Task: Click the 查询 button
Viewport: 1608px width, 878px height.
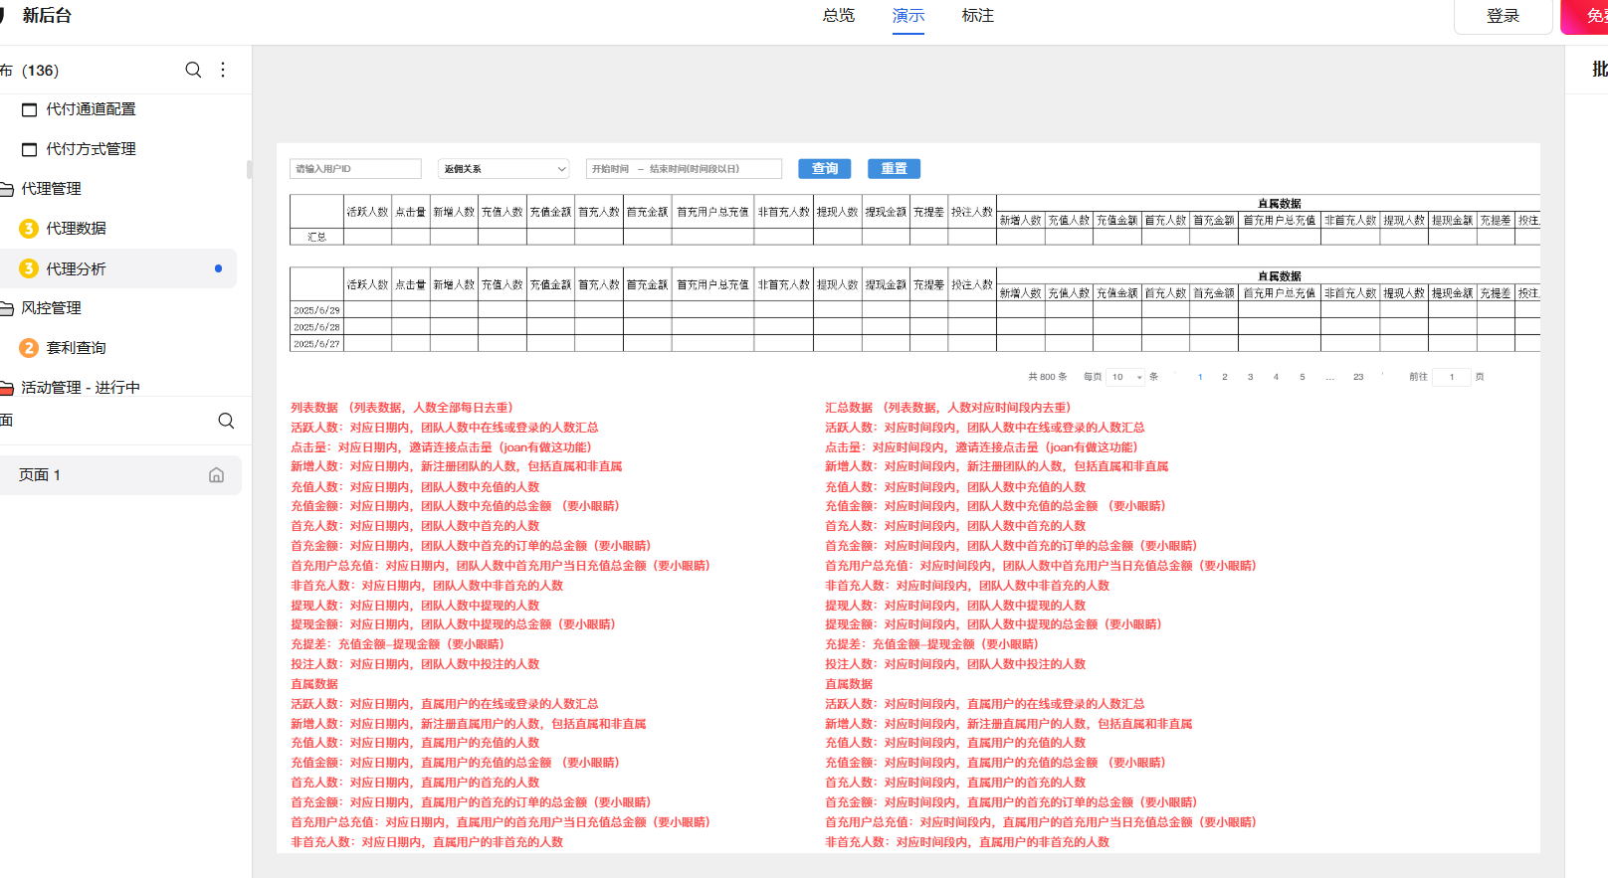Action: [x=825, y=169]
